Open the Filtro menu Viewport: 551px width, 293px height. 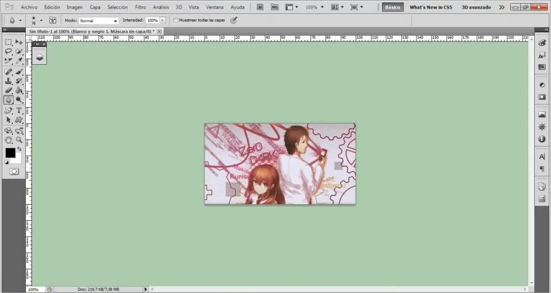pyautogui.click(x=140, y=7)
